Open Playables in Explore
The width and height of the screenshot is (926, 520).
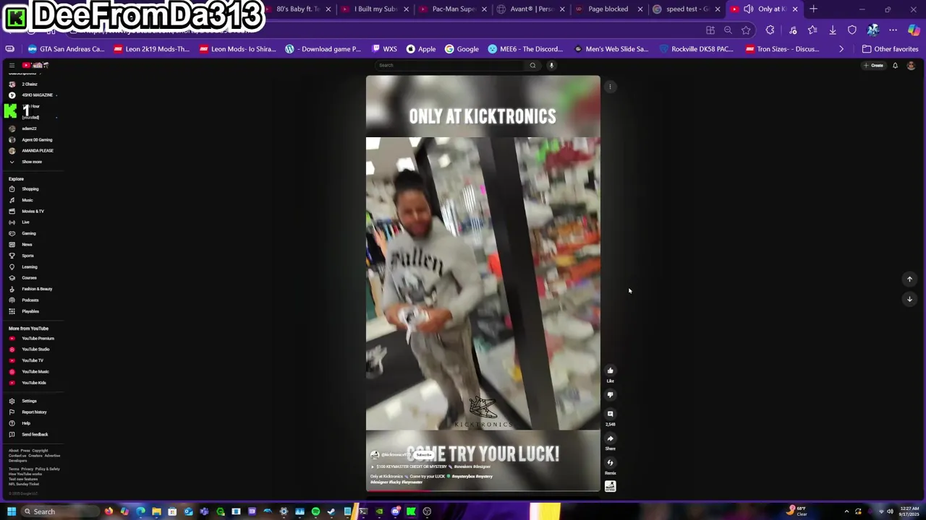click(29, 311)
